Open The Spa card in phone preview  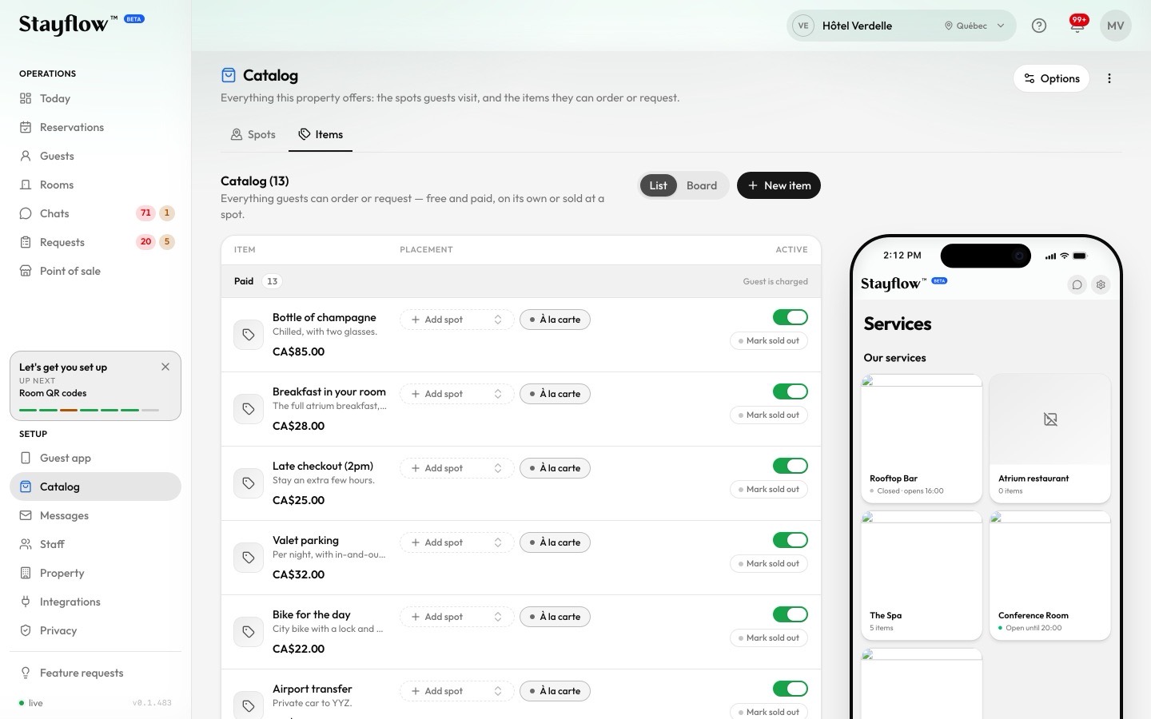coord(922,576)
